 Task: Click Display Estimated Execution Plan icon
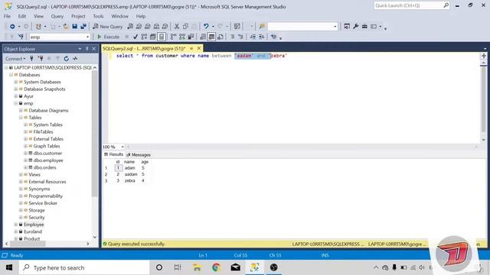(144, 37)
